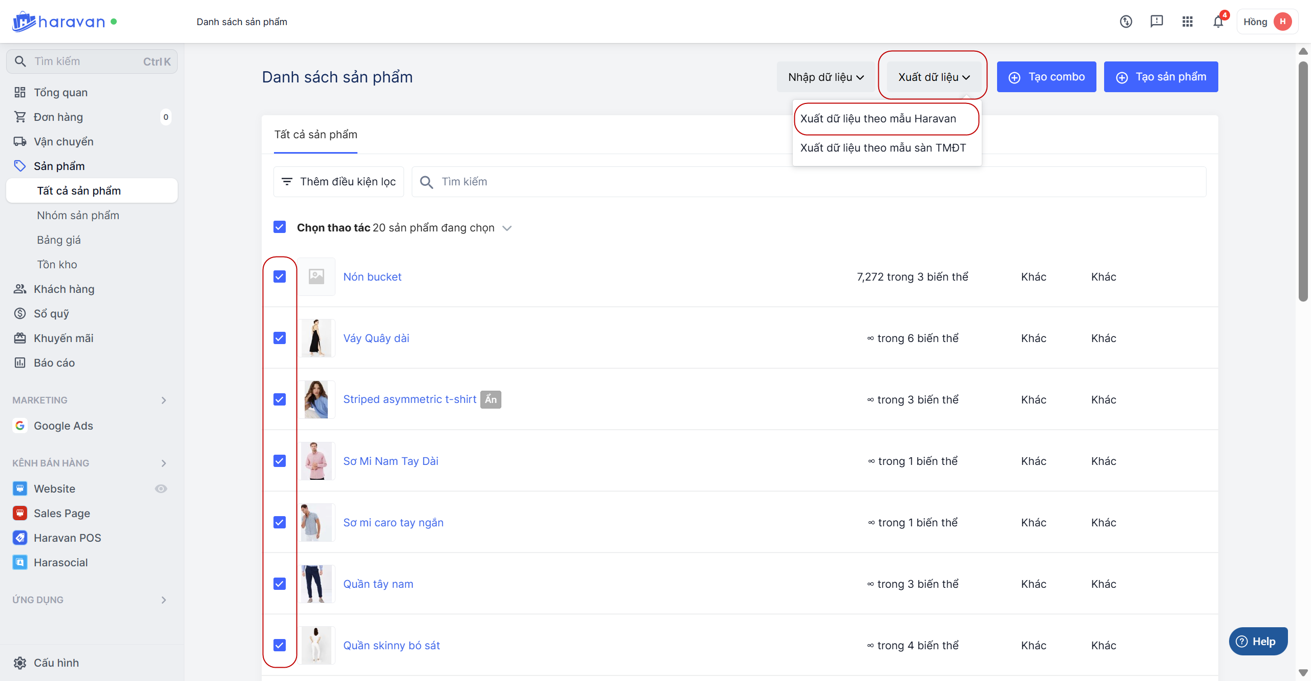Toggle Website visibility eye icon

[161, 488]
